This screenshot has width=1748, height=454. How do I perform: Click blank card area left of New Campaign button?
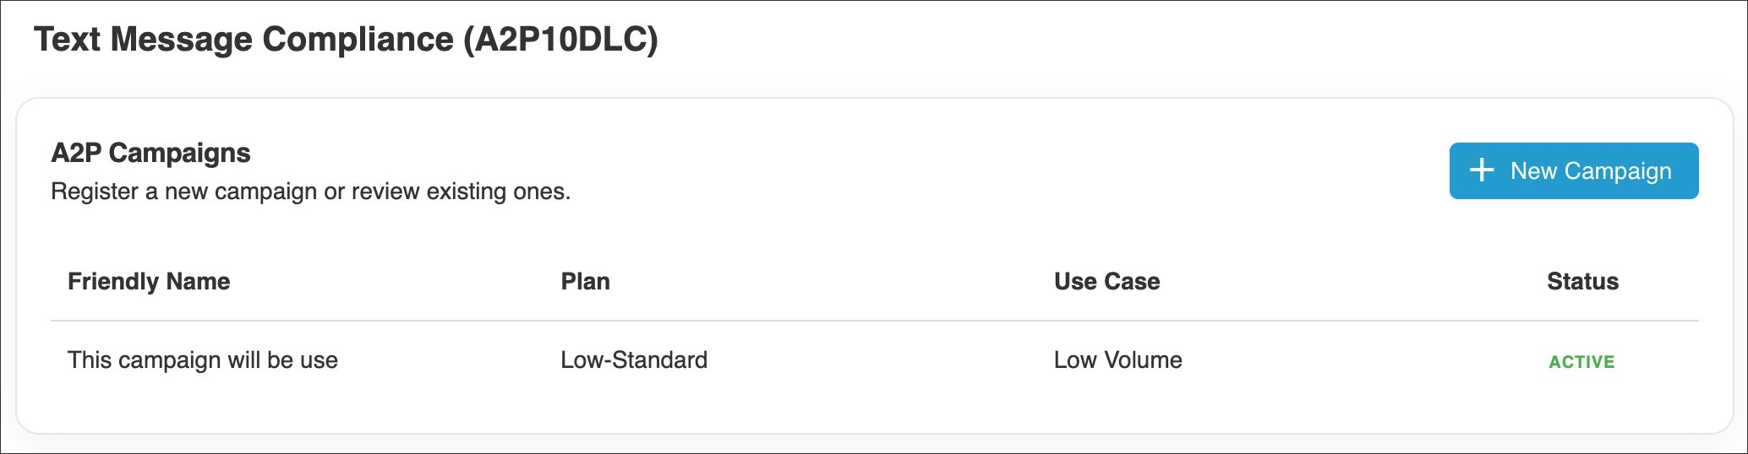pos(1014,170)
